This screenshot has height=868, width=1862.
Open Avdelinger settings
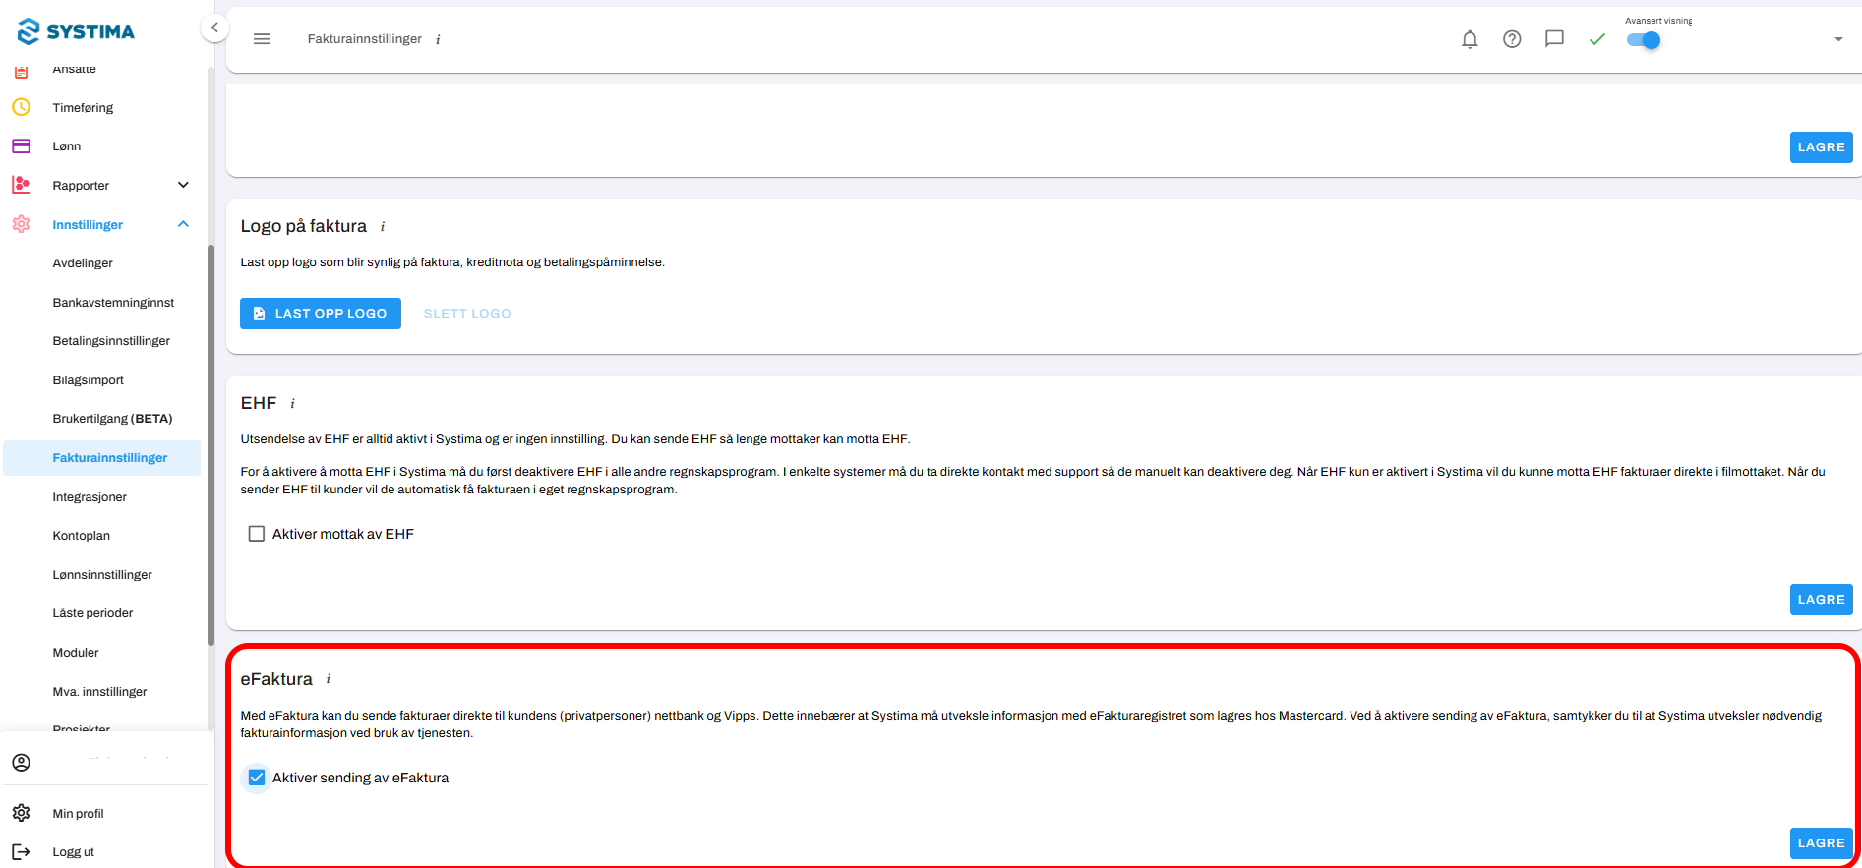83,263
